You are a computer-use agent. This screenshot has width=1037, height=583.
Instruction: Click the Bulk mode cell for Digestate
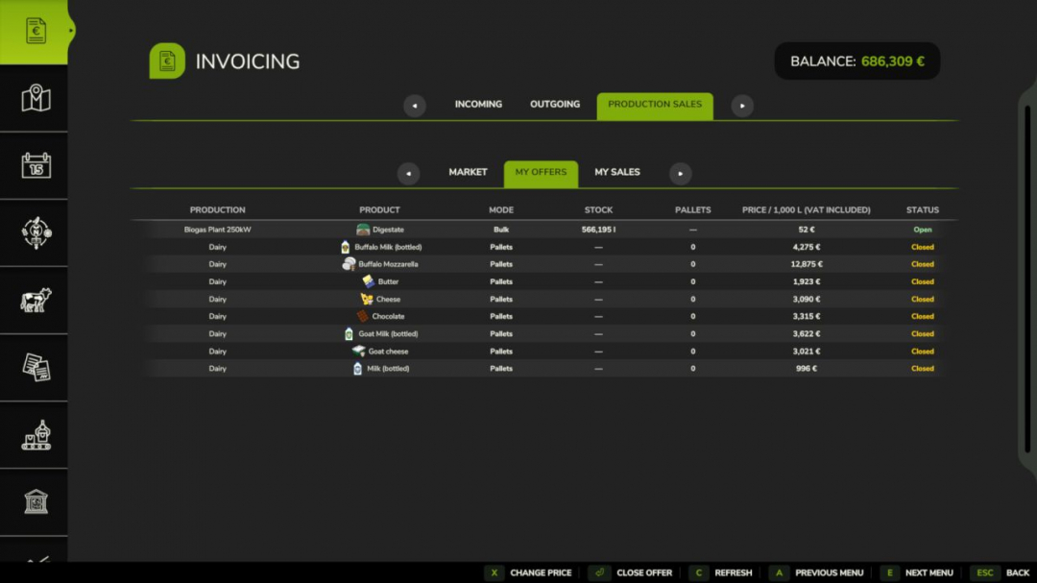coord(500,230)
